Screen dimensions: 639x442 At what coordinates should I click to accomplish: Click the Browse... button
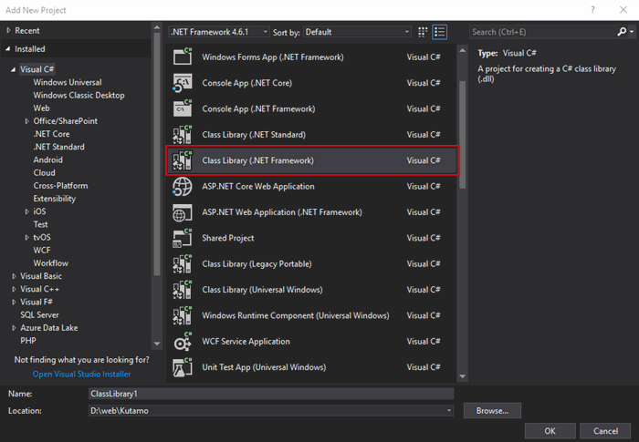click(492, 411)
